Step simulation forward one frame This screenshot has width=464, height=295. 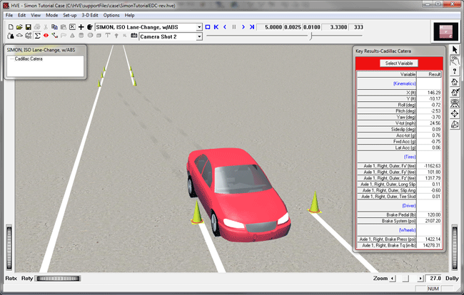click(243, 27)
